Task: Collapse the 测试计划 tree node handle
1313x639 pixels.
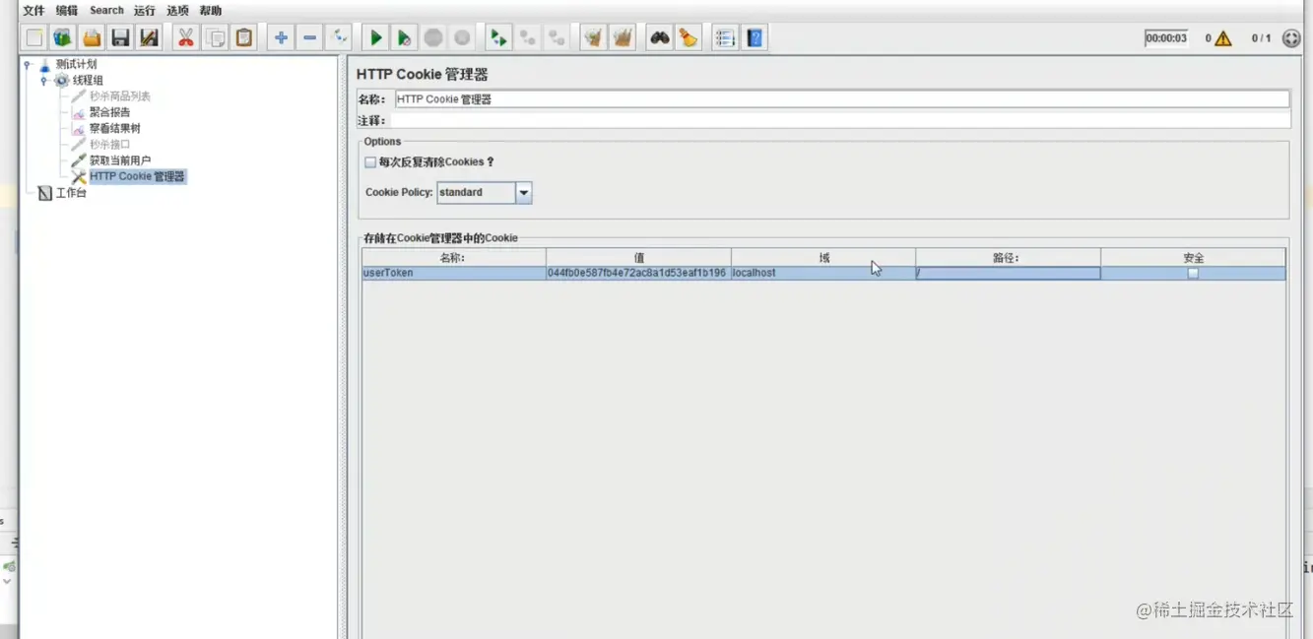Action: point(27,65)
